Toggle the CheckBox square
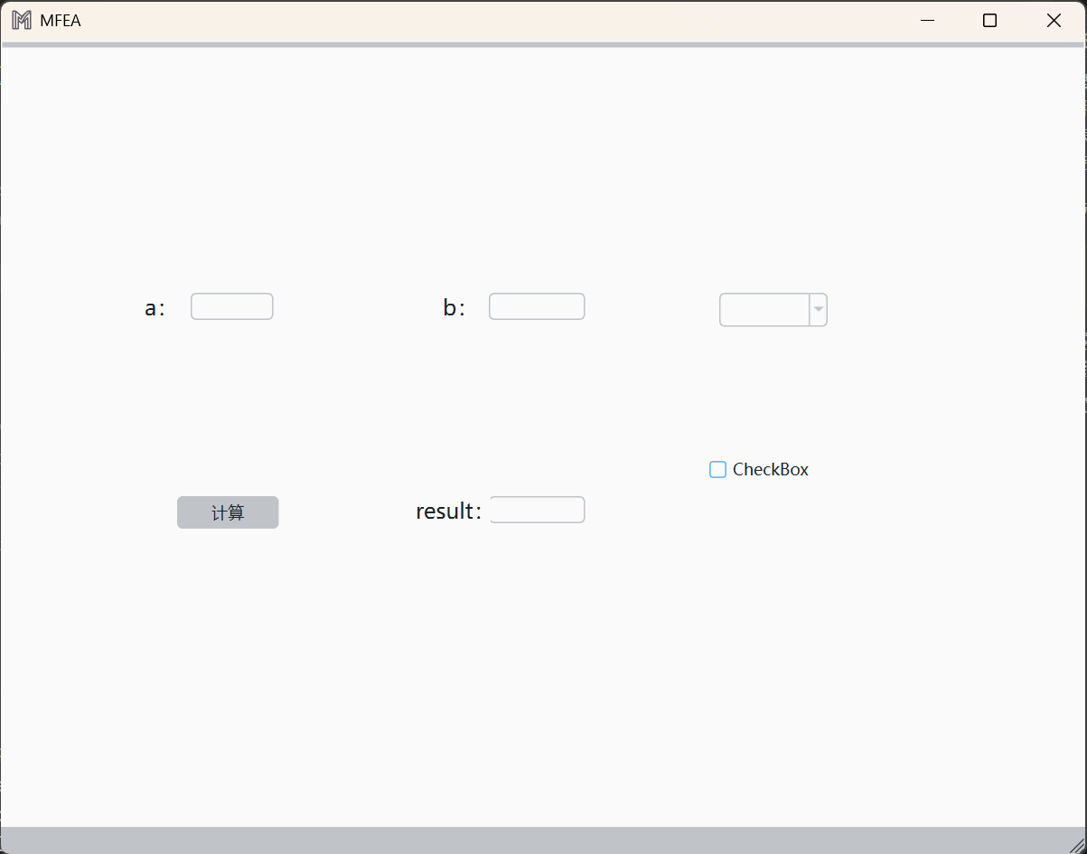This screenshot has height=854, width=1087. 717,469
